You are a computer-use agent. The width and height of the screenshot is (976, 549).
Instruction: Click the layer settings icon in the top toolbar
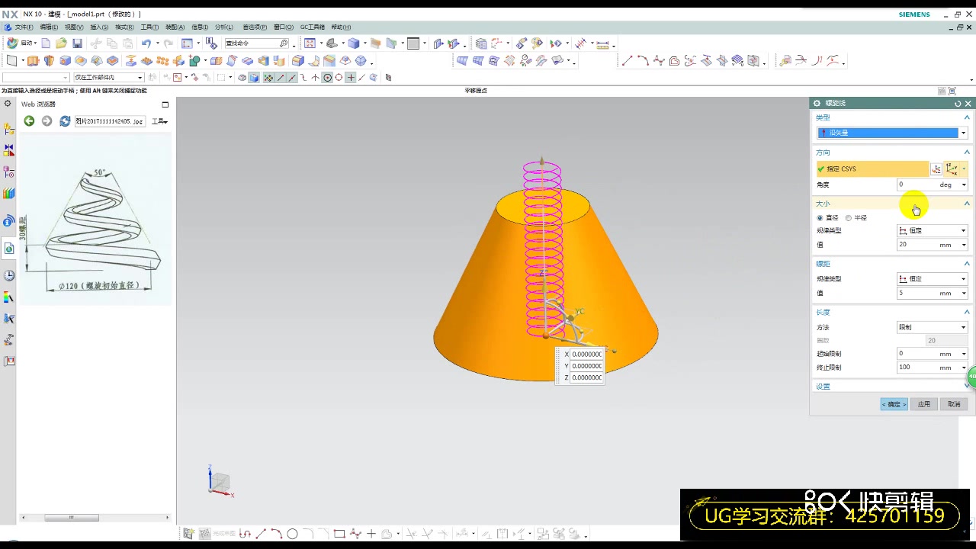click(480, 43)
